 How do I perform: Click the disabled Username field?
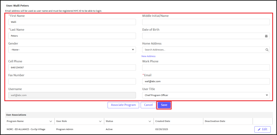tap(72, 95)
